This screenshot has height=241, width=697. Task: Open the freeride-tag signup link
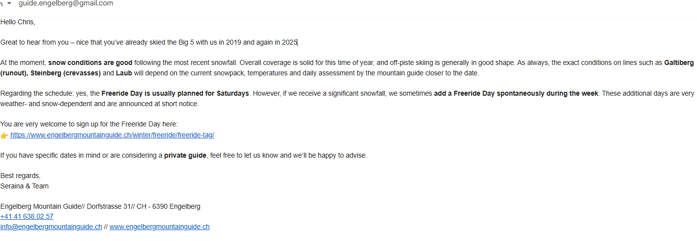(112, 135)
